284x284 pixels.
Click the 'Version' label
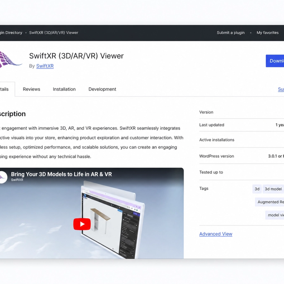[206, 112]
